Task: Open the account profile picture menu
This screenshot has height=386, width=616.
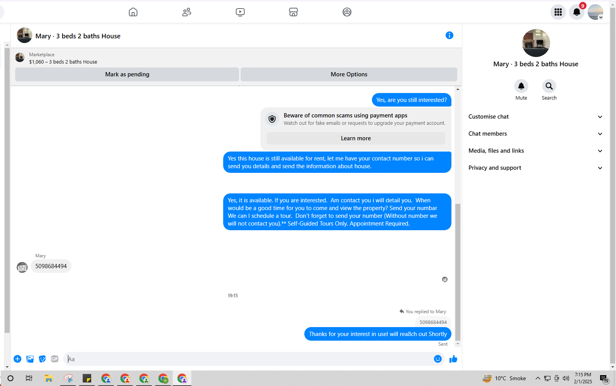Action: (x=595, y=12)
